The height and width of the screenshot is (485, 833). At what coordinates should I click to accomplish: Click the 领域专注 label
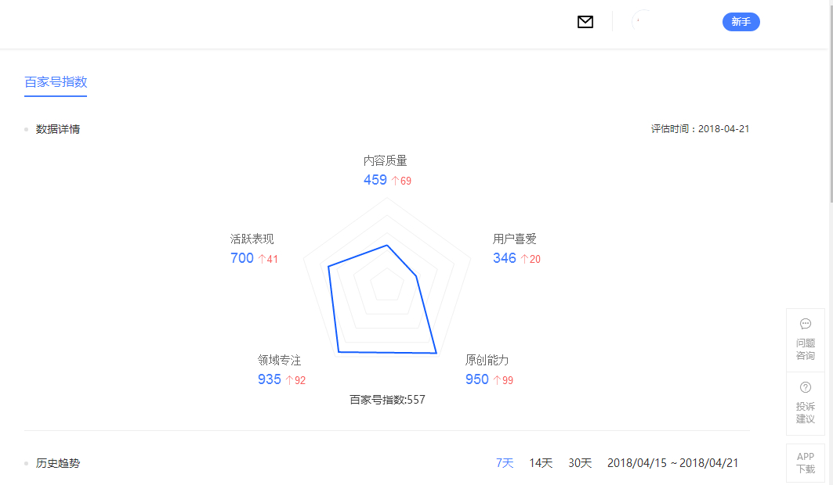279,361
